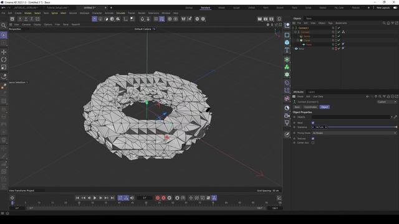Switch to the Standard layout tab
399x224 pixels.
tap(205, 7)
